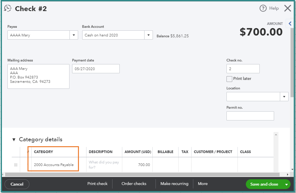Select the Help label text
296x193 pixels.
tap(274, 8)
